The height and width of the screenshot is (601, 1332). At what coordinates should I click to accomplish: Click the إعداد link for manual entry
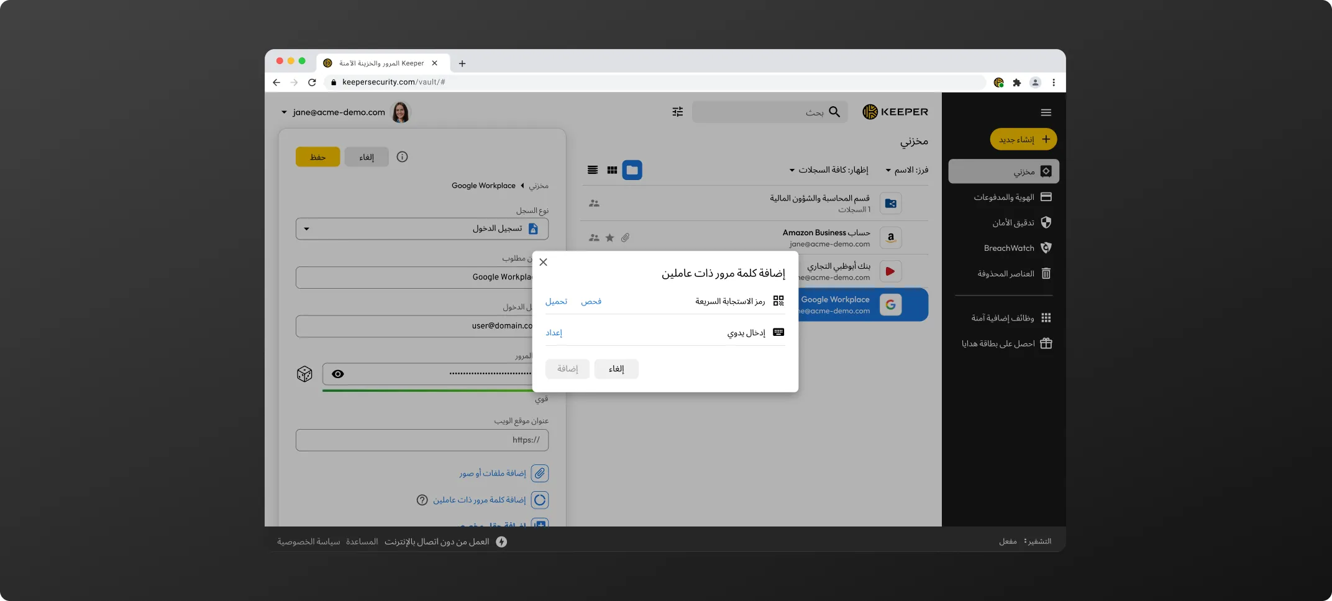(554, 333)
